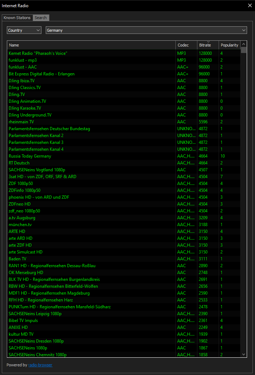Select the funklust - mp3 station
Image resolution: width=255 pixels, height=375 pixels.
point(124,60)
